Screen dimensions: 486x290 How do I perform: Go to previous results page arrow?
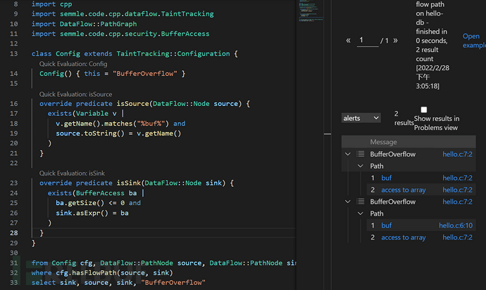348,41
